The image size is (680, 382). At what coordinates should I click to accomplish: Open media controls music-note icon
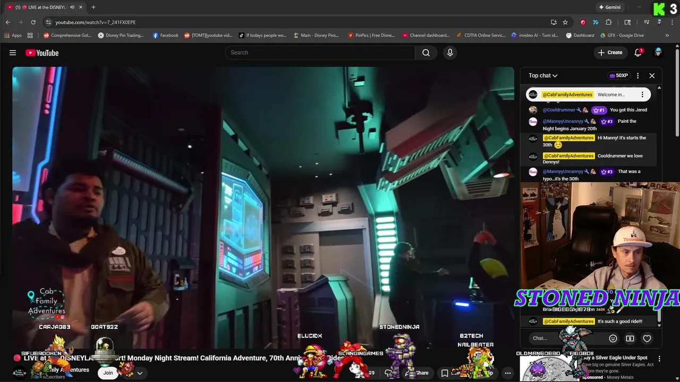(x=647, y=22)
